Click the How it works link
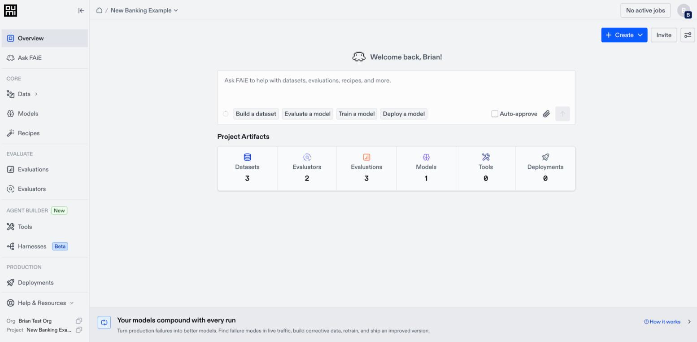697x342 pixels. [x=662, y=322]
